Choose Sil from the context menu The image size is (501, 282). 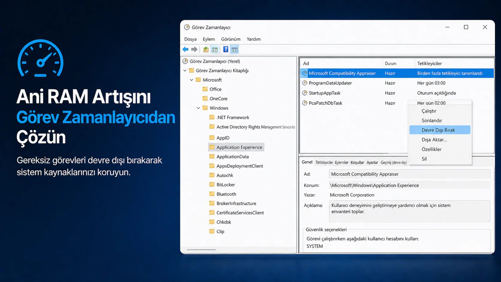pos(440,159)
